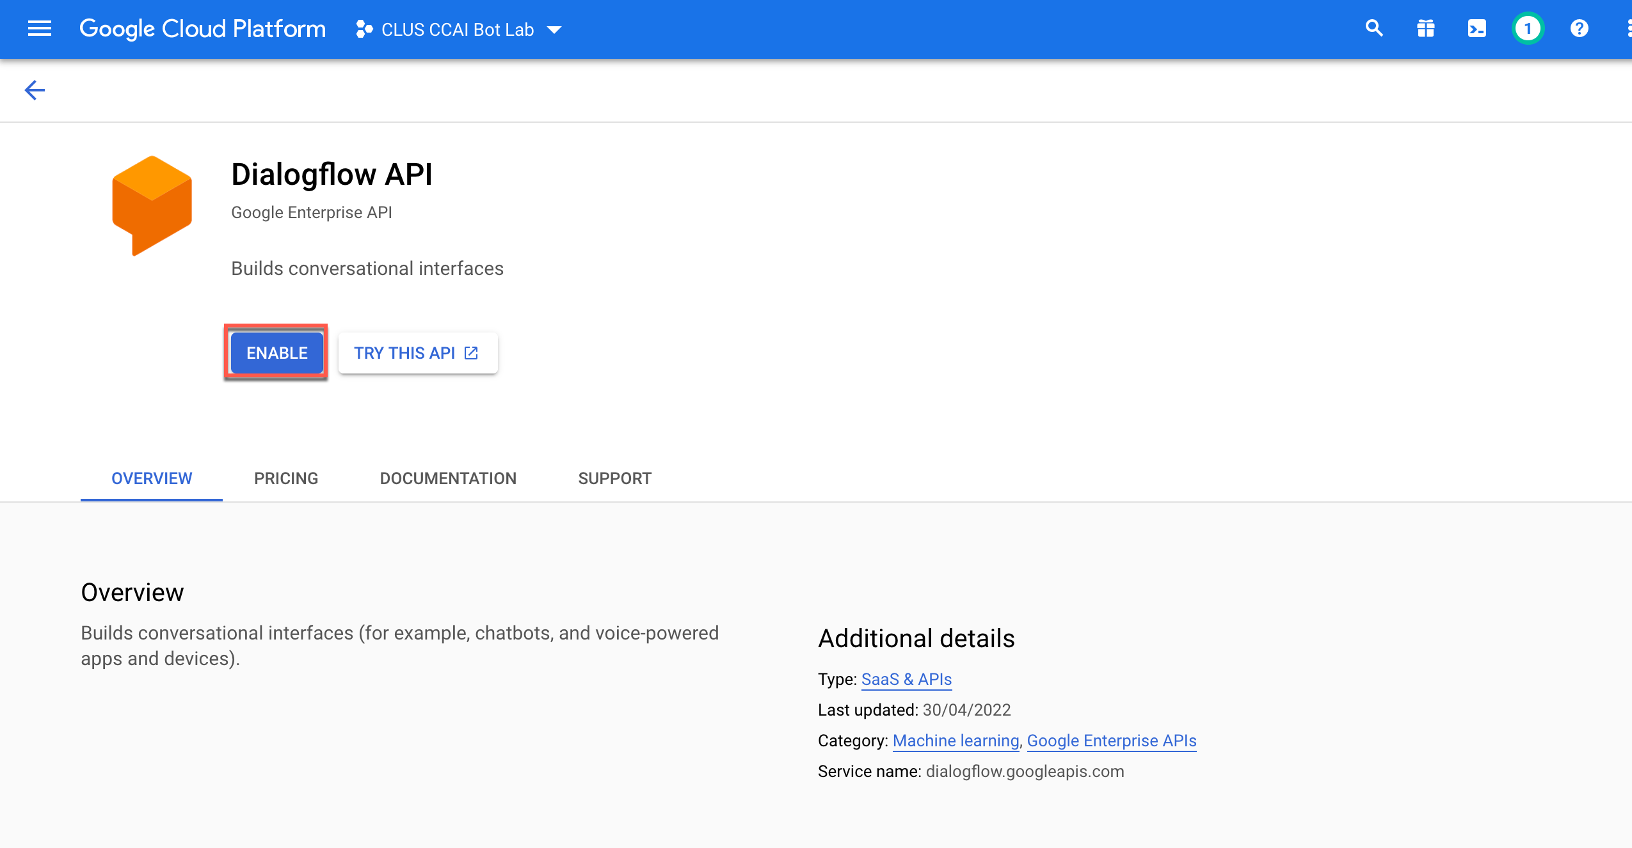Select the Overview tab

click(152, 478)
